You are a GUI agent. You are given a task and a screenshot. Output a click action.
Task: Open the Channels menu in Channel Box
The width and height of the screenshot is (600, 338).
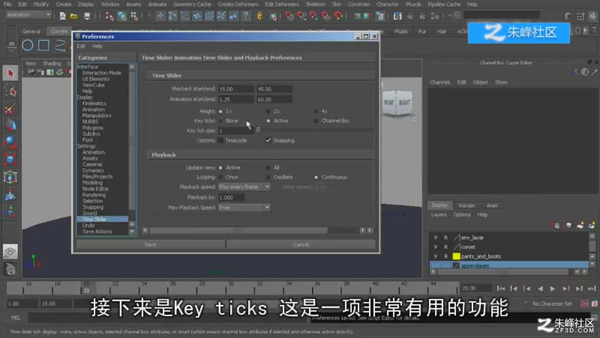440,82
